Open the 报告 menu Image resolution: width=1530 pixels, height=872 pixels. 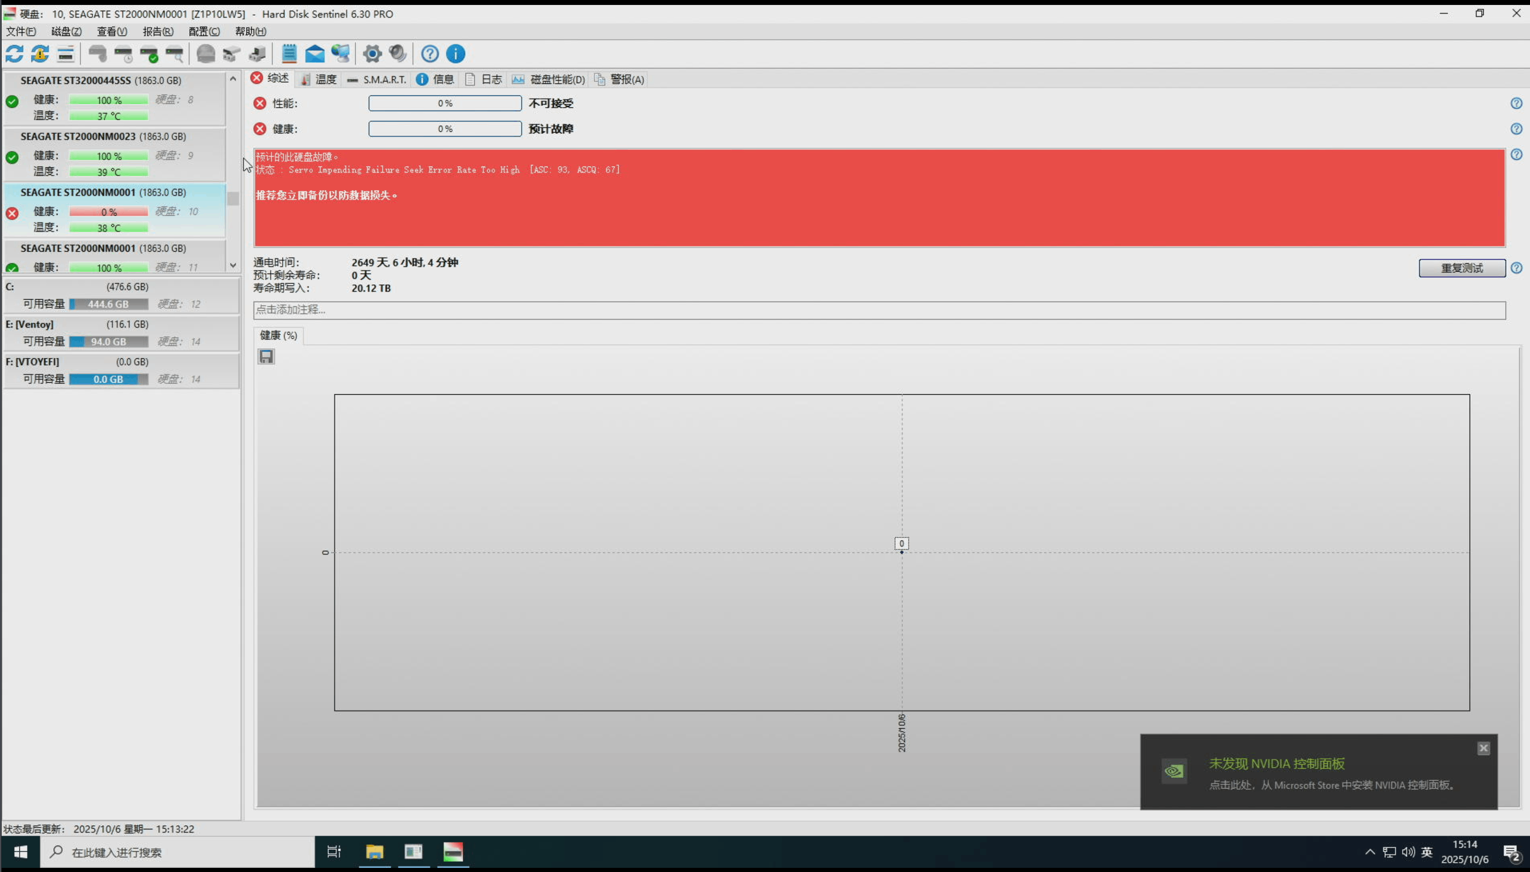pos(158,31)
